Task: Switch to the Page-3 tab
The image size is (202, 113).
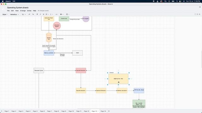Action: 21,111
